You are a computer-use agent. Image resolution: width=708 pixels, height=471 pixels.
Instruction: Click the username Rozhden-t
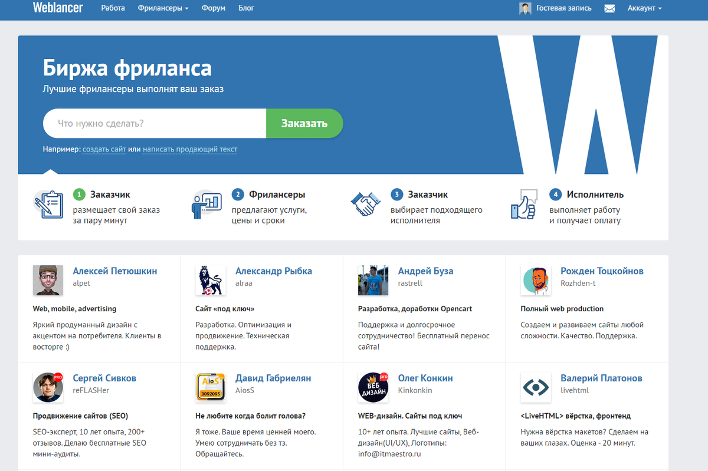578,284
